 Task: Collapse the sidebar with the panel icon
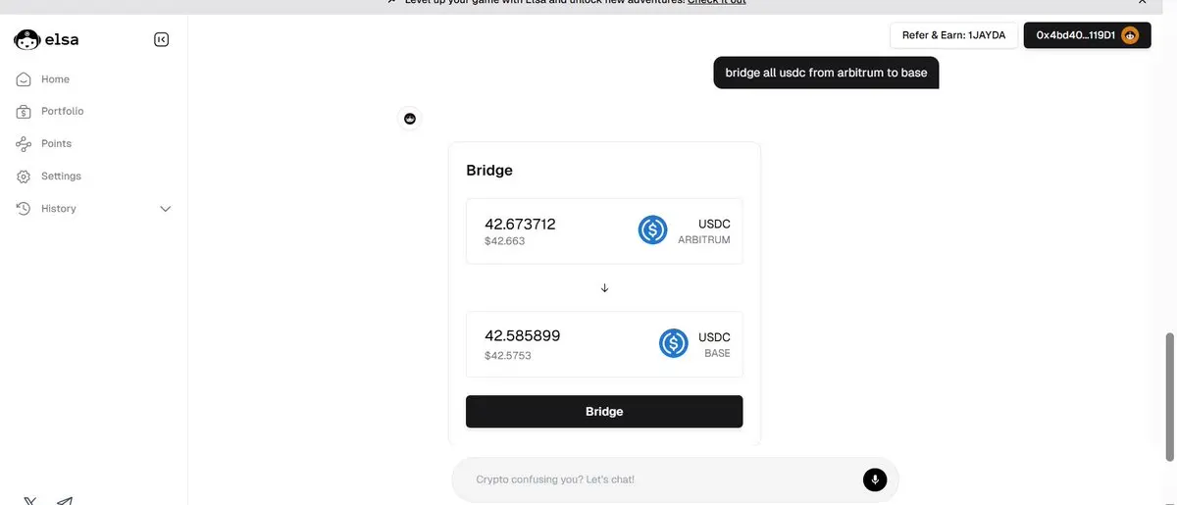coord(162,39)
